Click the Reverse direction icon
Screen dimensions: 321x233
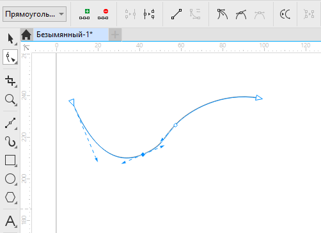point(285,14)
